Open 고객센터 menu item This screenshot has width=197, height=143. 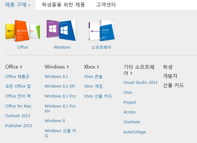106,5
